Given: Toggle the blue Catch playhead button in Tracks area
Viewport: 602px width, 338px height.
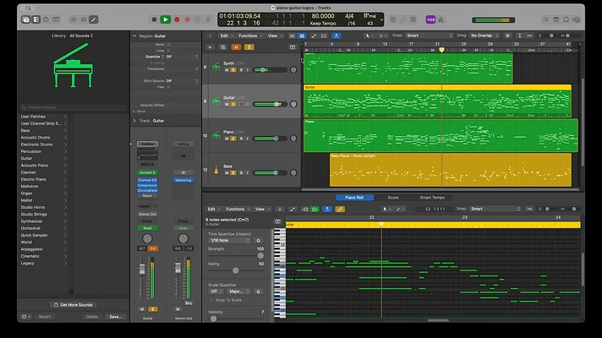Looking at the screenshot, I should [x=337, y=35].
